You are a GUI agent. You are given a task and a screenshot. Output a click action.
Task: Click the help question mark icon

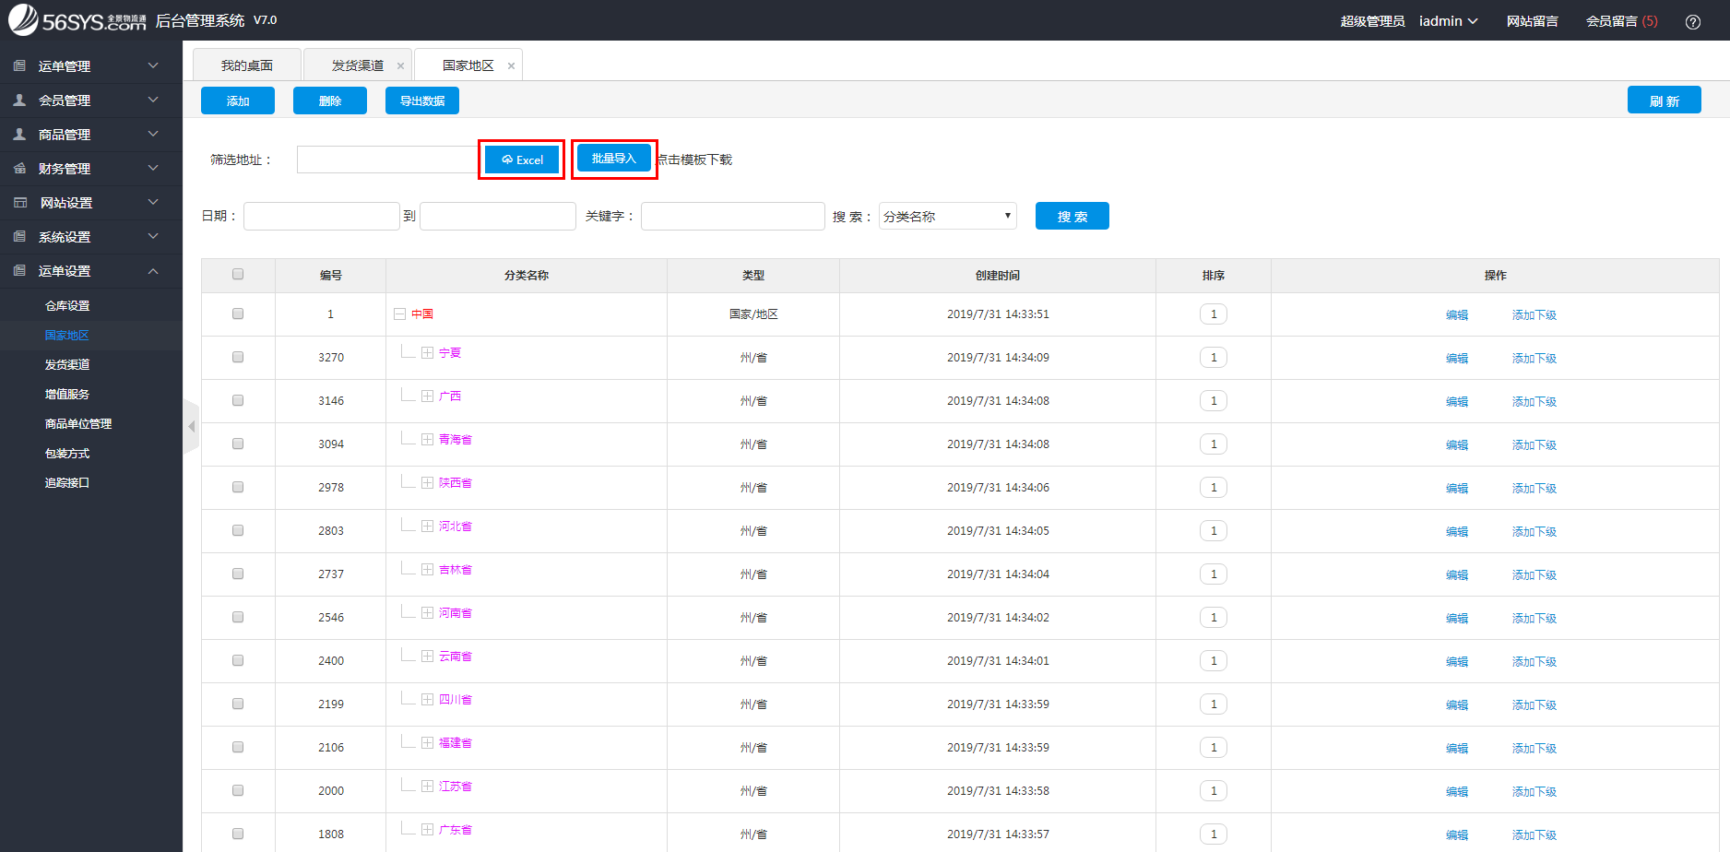click(1692, 21)
